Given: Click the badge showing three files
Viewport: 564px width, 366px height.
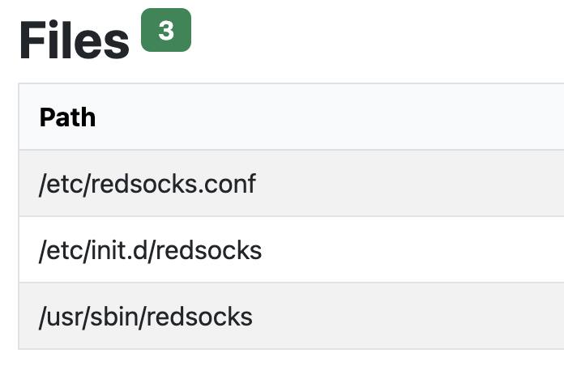Looking at the screenshot, I should click(x=165, y=31).
